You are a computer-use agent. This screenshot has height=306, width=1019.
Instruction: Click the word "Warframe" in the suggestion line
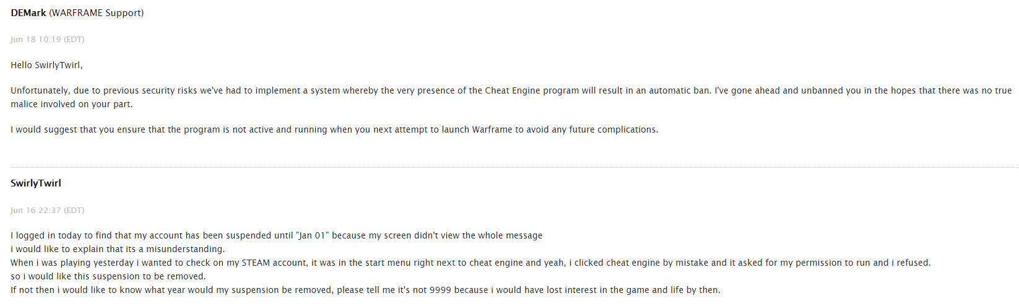tap(492, 129)
